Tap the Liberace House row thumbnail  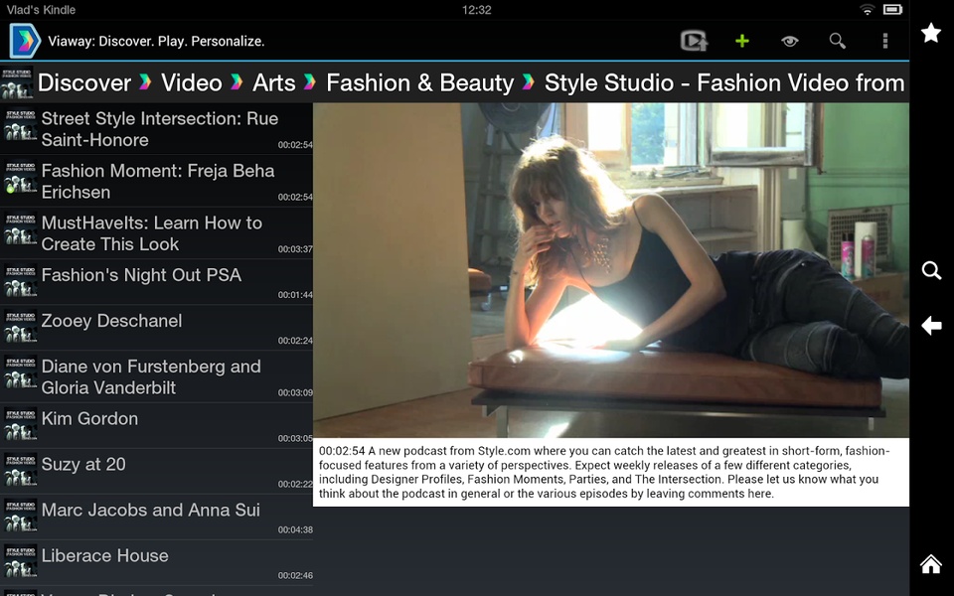pos(20,561)
